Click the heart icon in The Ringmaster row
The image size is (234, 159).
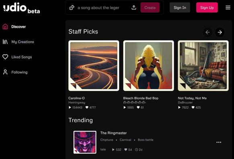[x=126, y=150]
